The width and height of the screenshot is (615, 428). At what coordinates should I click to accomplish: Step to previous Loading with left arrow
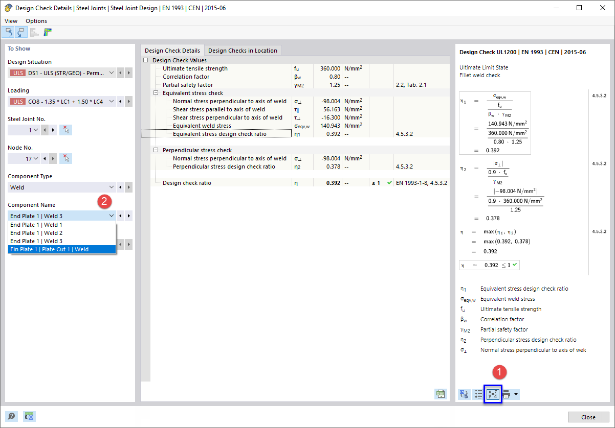(x=121, y=102)
